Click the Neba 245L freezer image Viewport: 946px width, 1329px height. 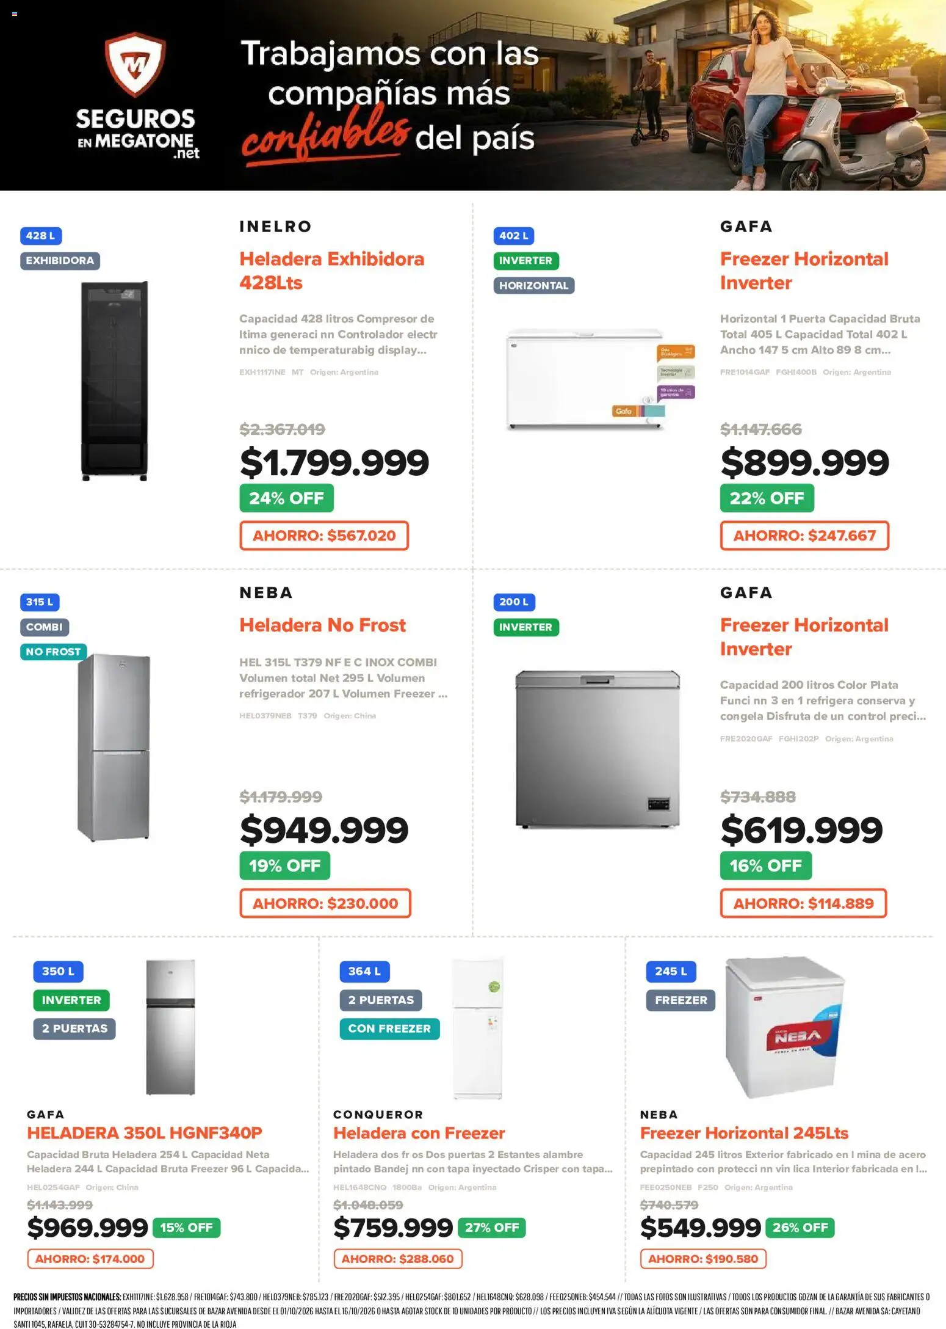tap(784, 1027)
